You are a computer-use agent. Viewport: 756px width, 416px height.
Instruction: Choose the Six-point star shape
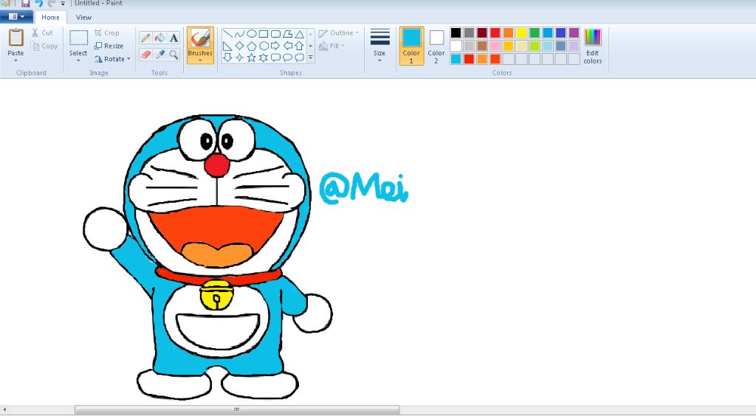(264, 58)
